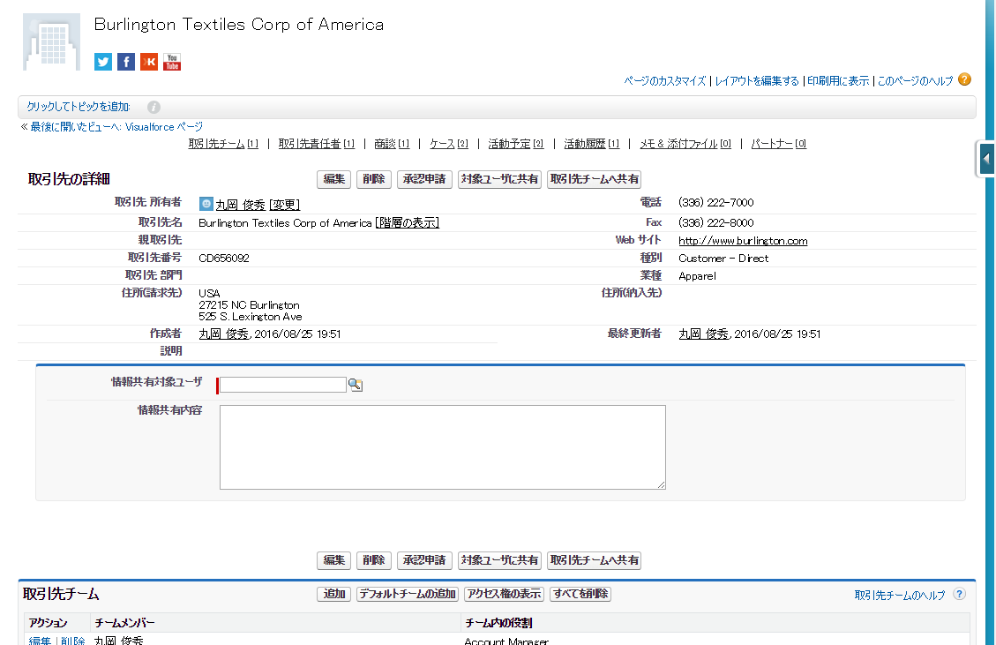996x645 pixels.
Task: Open the user lookup magnifier icon
Action: 356,385
